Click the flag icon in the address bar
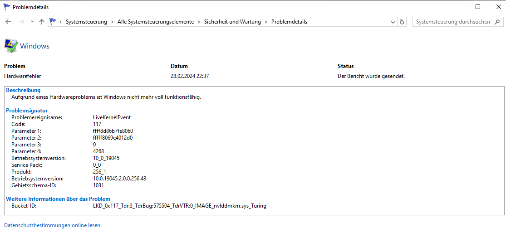 (53, 22)
